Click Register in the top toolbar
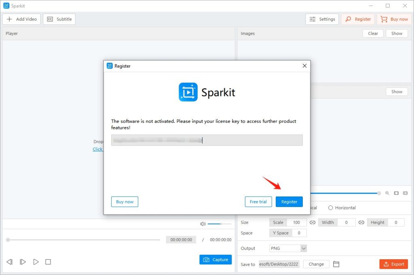 tap(358, 19)
